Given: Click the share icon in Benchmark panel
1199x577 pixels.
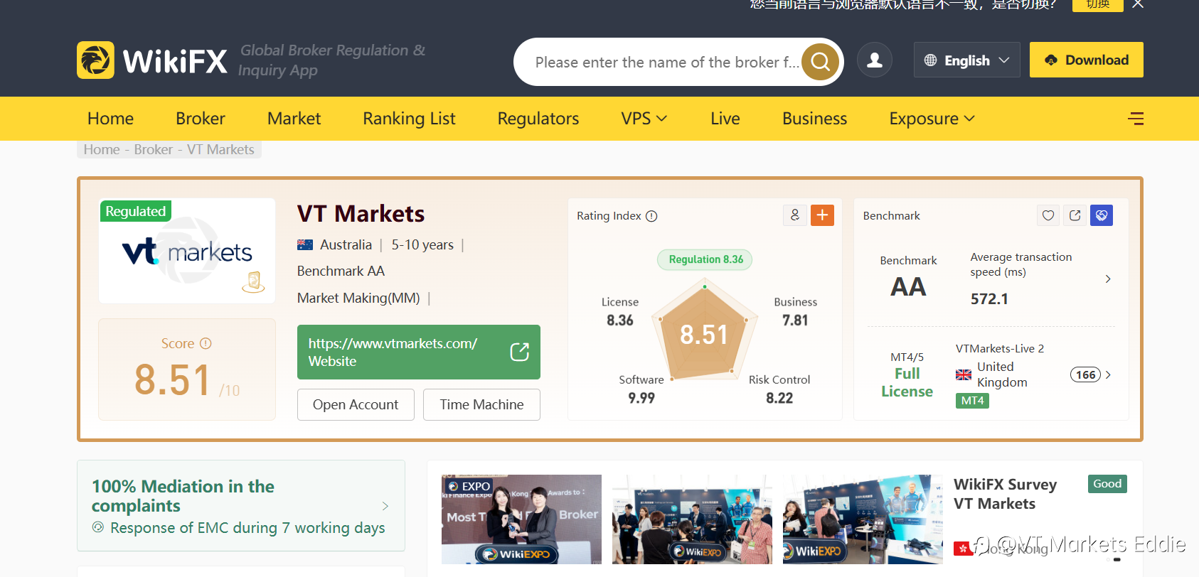Looking at the screenshot, I should coord(1075,215).
